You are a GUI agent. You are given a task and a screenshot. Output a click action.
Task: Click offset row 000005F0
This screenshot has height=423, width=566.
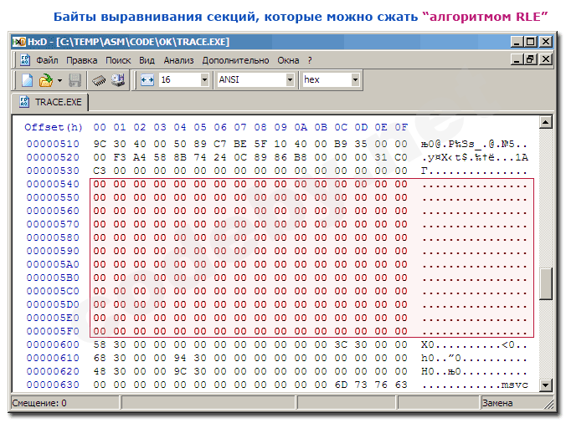pos(53,332)
